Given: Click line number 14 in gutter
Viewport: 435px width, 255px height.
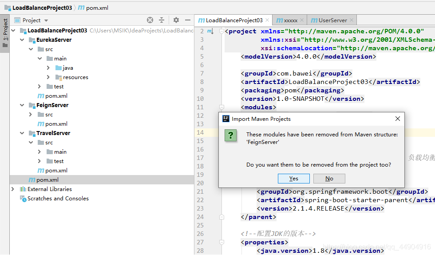Looking at the screenshot, I should coord(200,132).
